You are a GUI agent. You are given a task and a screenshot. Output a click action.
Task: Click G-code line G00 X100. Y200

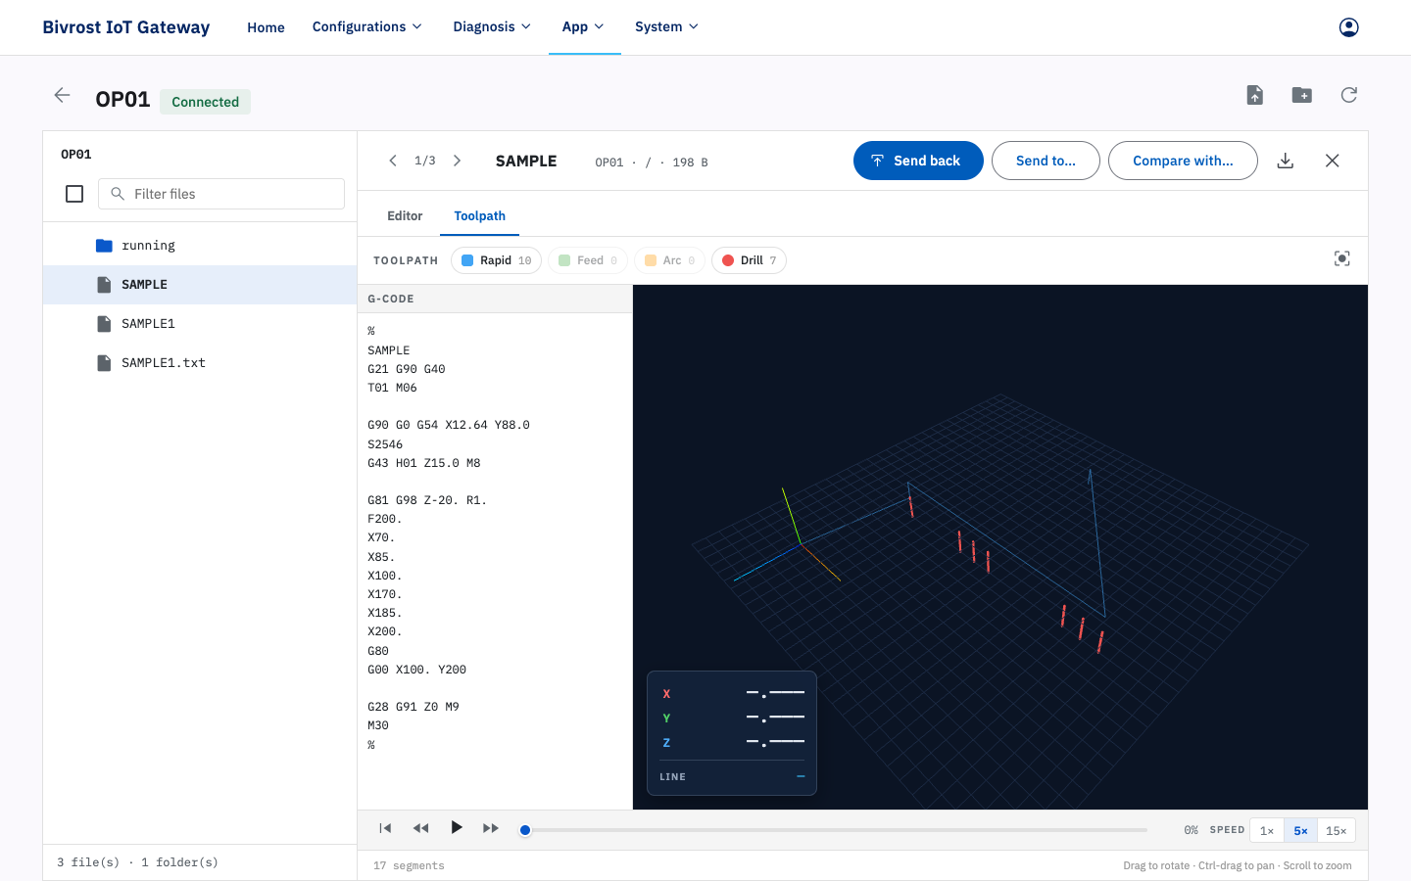416,670
